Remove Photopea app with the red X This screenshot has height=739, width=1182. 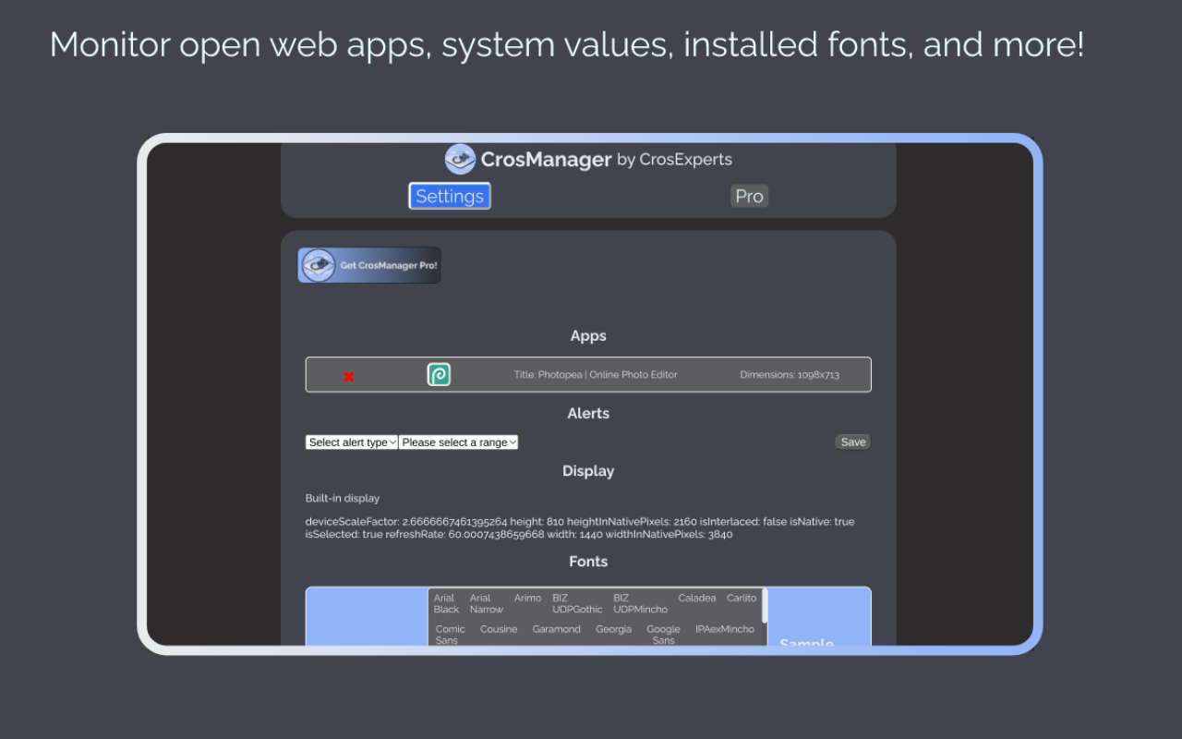pos(348,376)
